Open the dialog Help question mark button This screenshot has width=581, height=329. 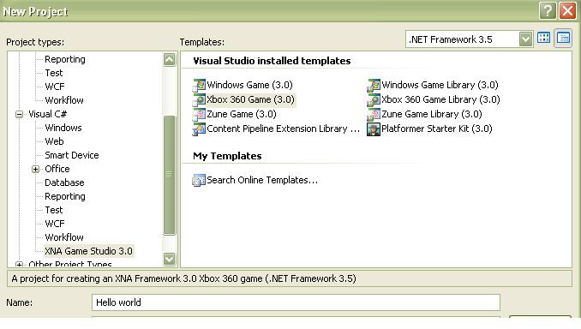548,11
